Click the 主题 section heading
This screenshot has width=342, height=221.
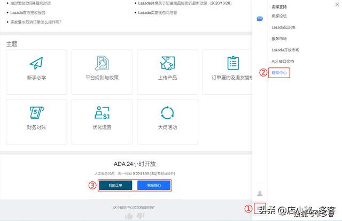point(12,44)
